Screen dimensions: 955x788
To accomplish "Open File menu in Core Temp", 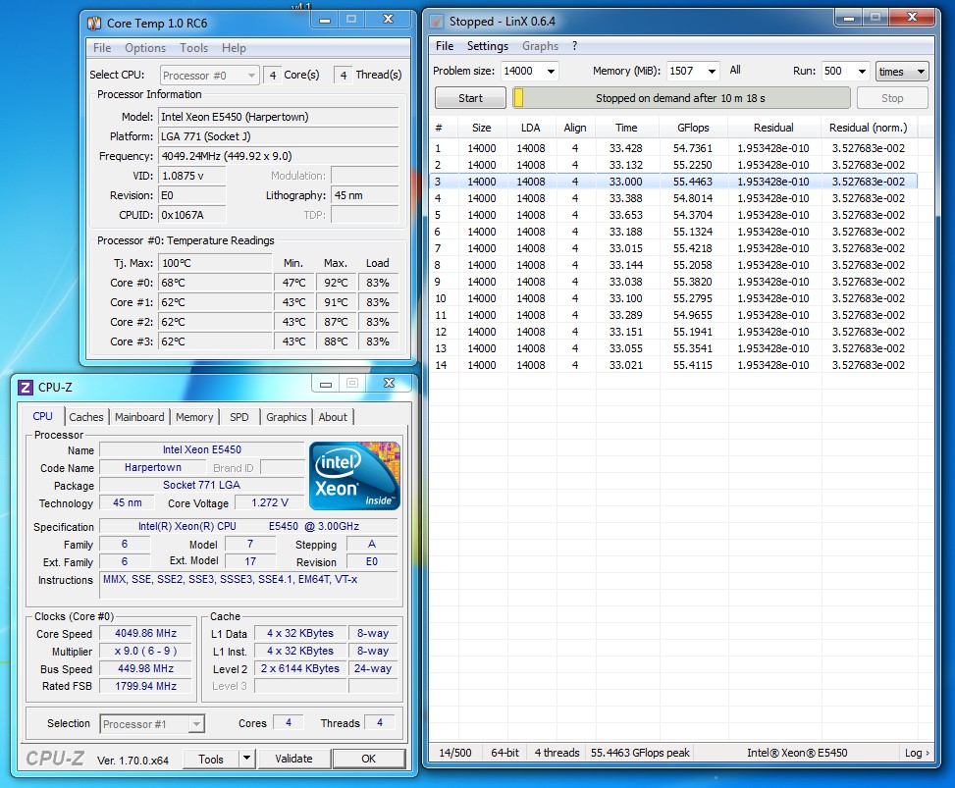I will [102, 47].
